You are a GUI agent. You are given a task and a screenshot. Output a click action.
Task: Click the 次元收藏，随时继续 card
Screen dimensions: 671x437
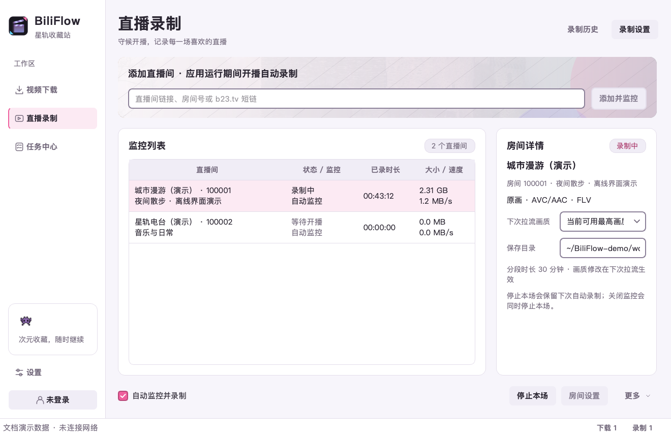click(53, 329)
